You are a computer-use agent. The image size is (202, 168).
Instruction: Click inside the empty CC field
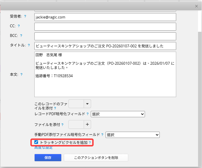coord(105,27)
